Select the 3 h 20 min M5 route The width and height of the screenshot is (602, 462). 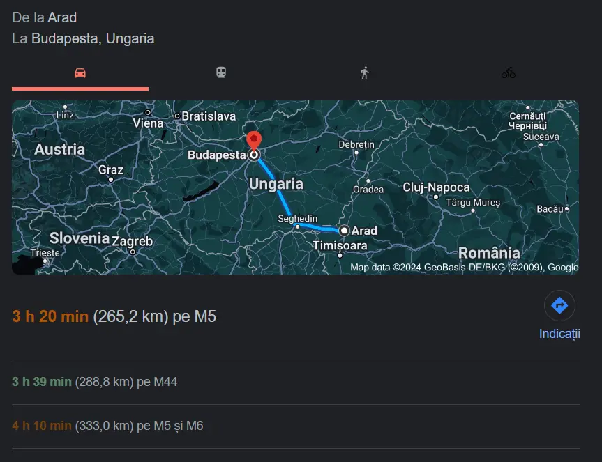(114, 316)
